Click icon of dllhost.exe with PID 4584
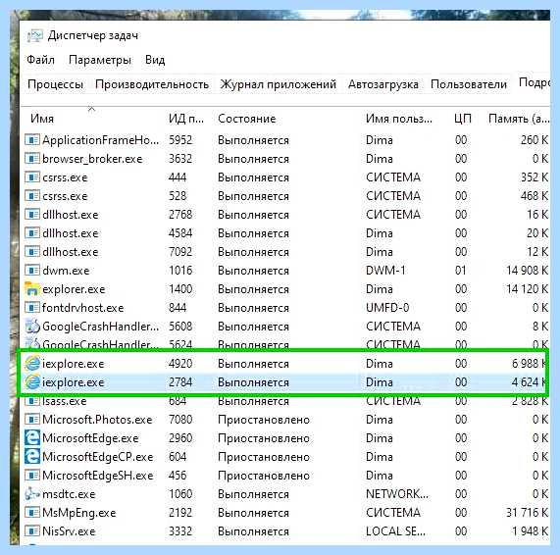 pyautogui.click(x=32, y=232)
